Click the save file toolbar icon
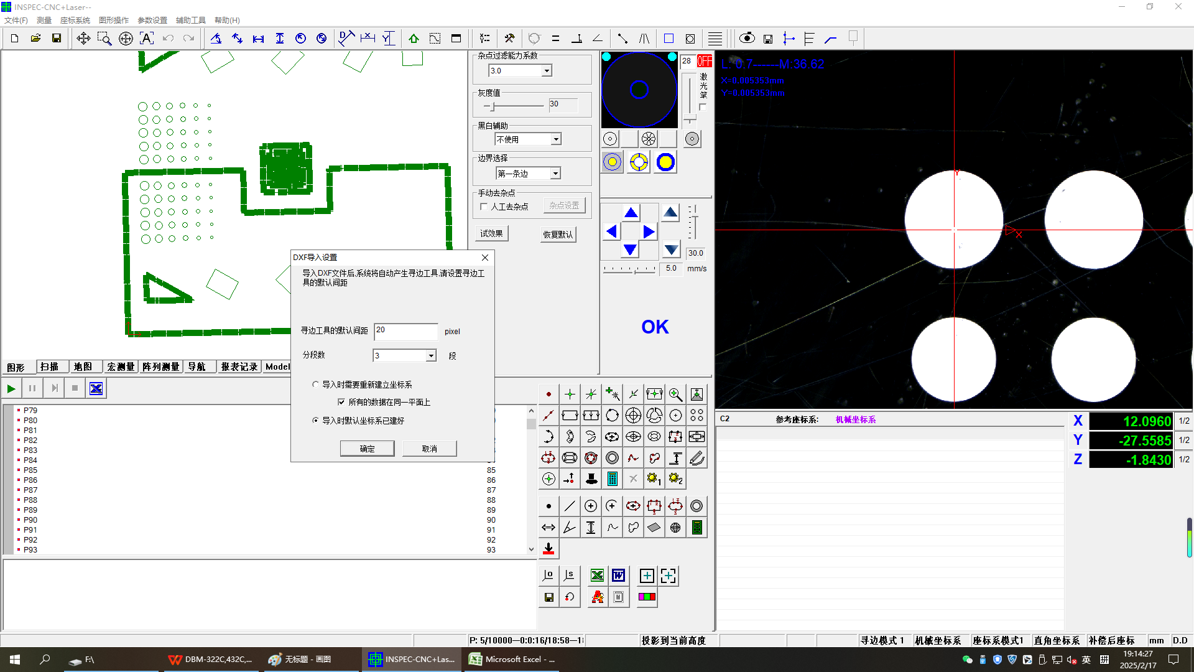The image size is (1194, 672). [57, 39]
